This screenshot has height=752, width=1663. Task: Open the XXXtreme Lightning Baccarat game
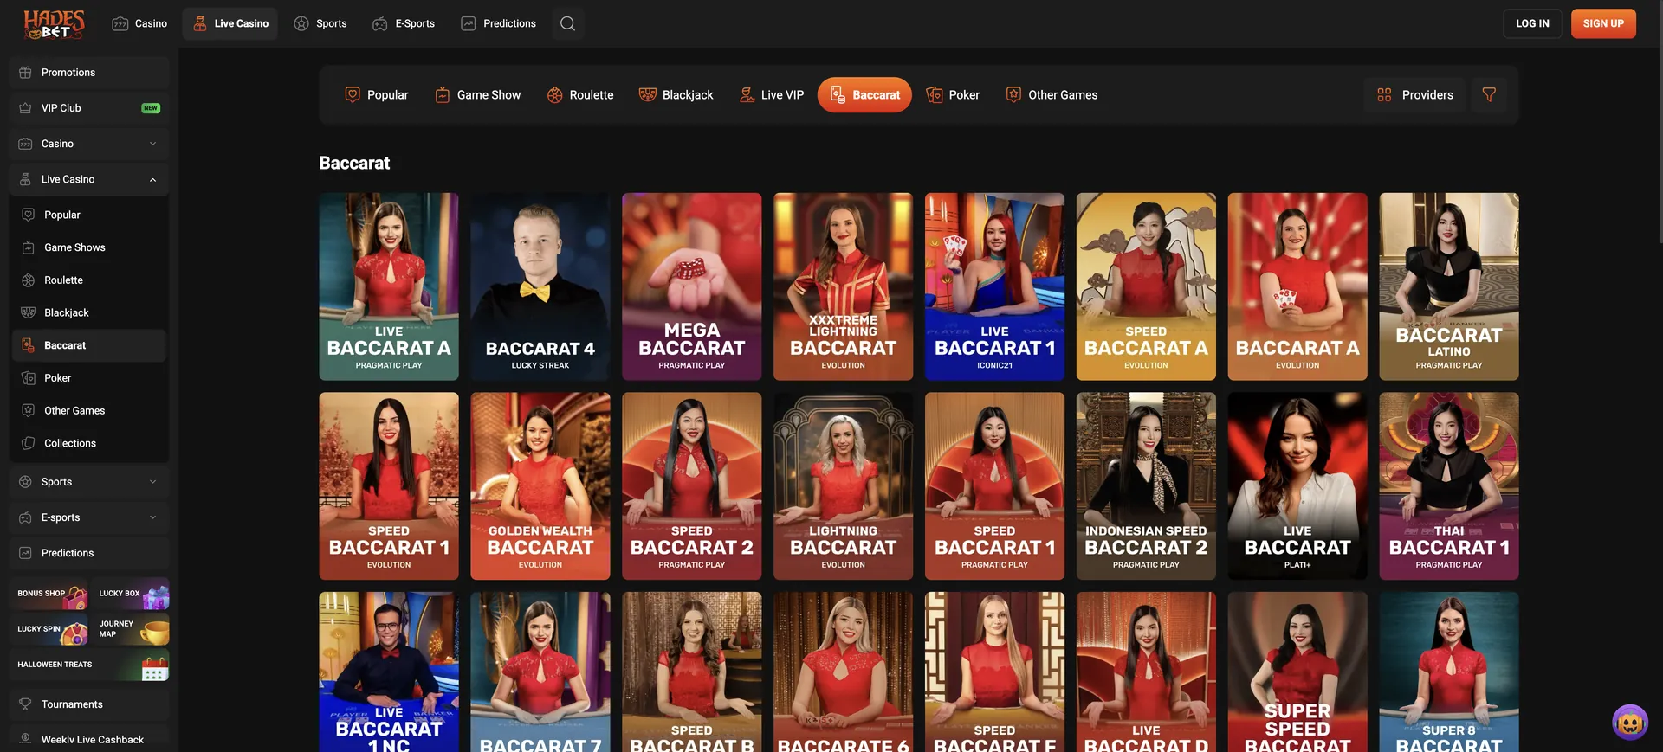844,286
